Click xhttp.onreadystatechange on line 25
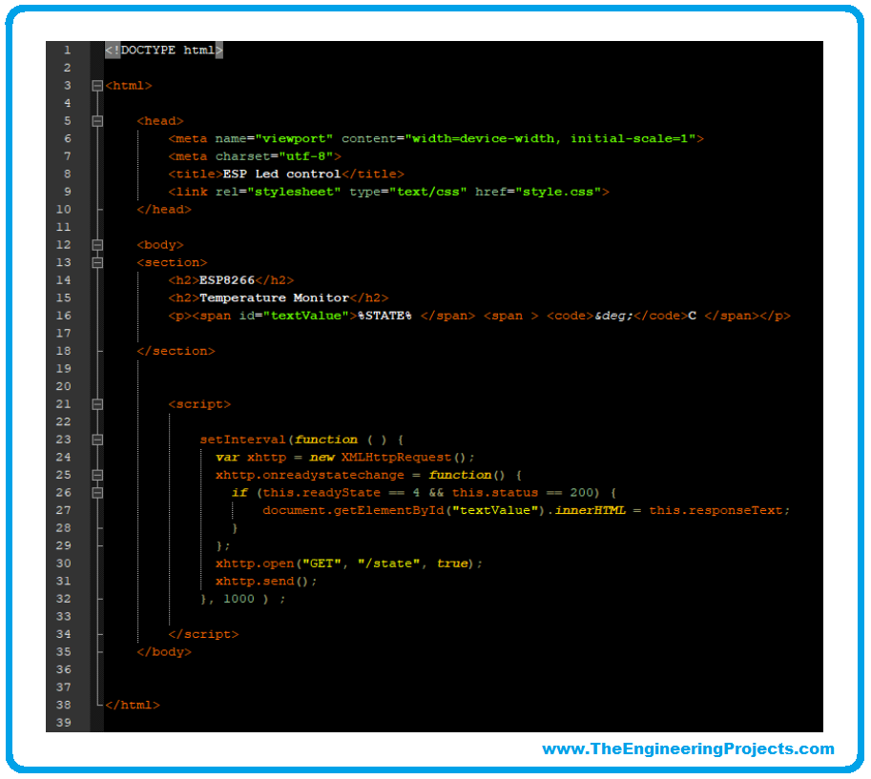Viewport: 871px width, 779px height. tap(310, 475)
